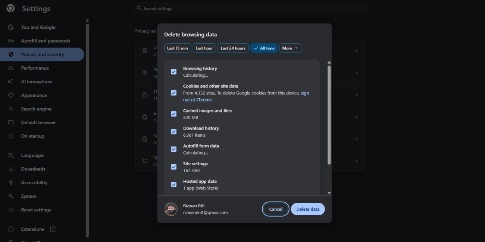Image resolution: width=485 pixels, height=242 pixels.
Task: Select the Last 24 hours time range
Action: 233,48
